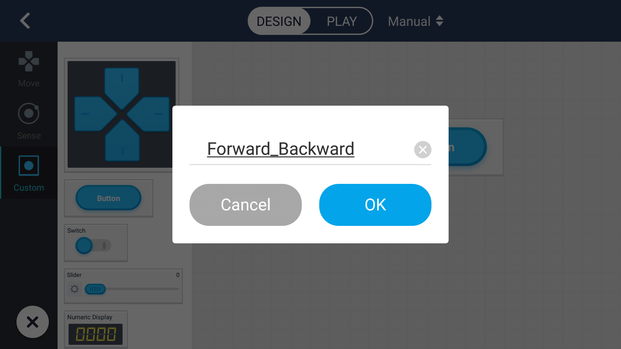Switch to PLAY mode

point(342,21)
